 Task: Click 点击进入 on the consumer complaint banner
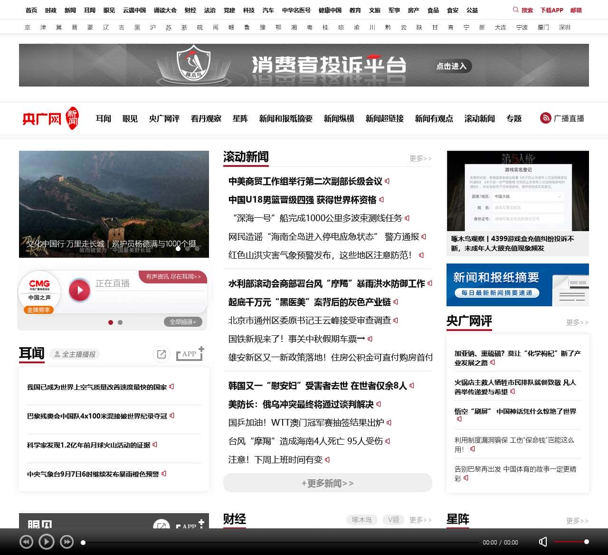[452, 67]
